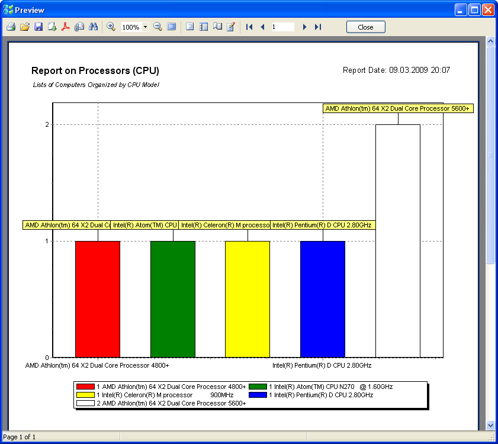498x444 pixels.
Task: Maximize the Preview window
Action: click(x=474, y=10)
